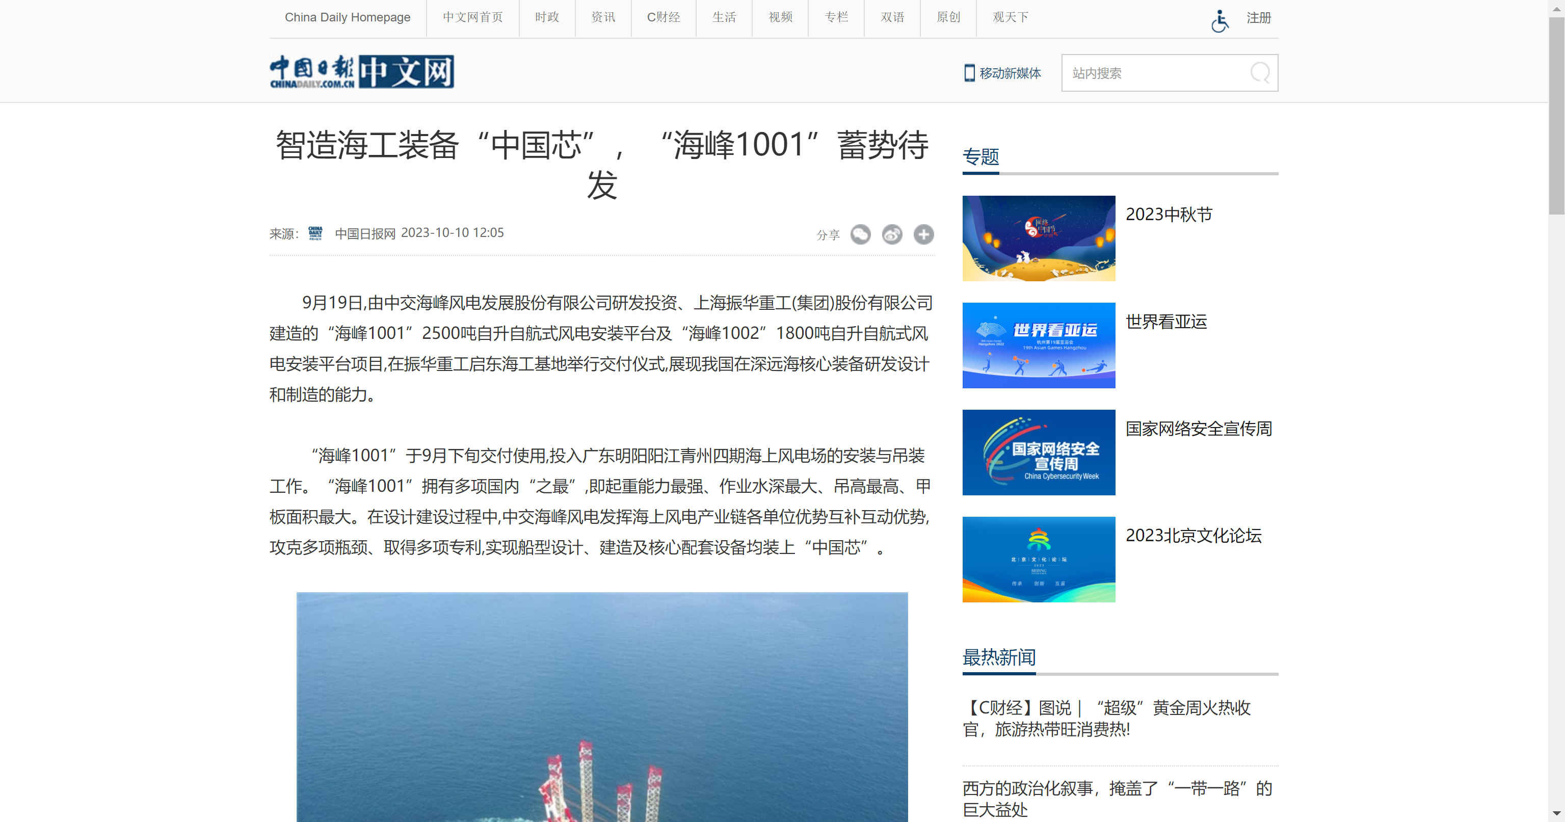Click the China Daily source logo icon
Viewport: 1565px width, 822px height.
[315, 233]
